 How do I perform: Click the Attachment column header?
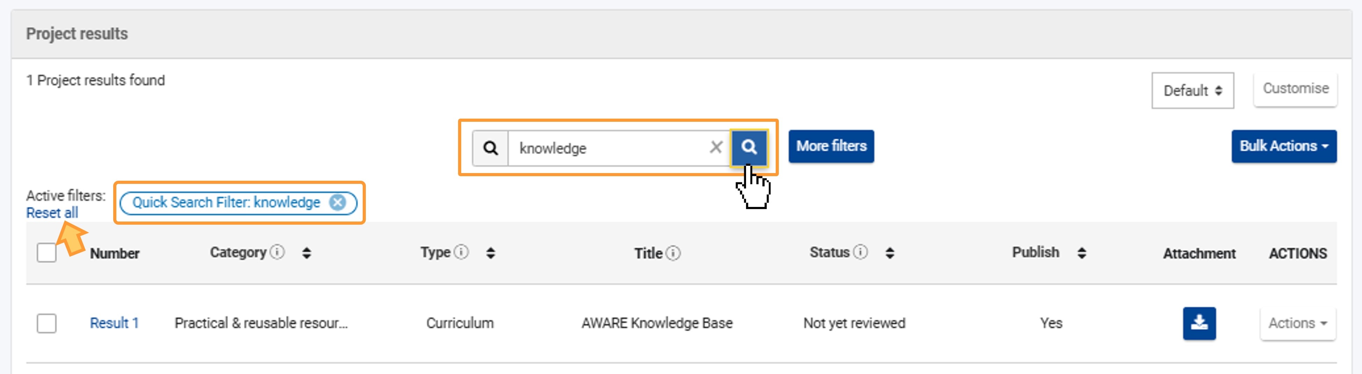(1199, 254)
